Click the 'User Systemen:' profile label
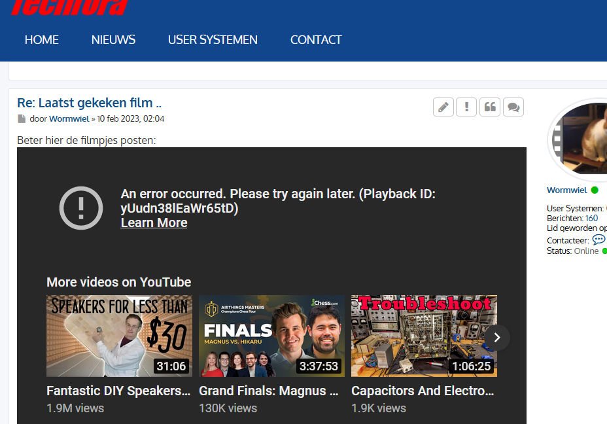Screen dimensions: 607x424 pos(575,208)
